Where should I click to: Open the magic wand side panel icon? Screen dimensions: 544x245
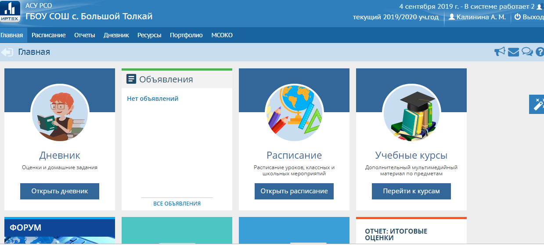pos(537,104)
